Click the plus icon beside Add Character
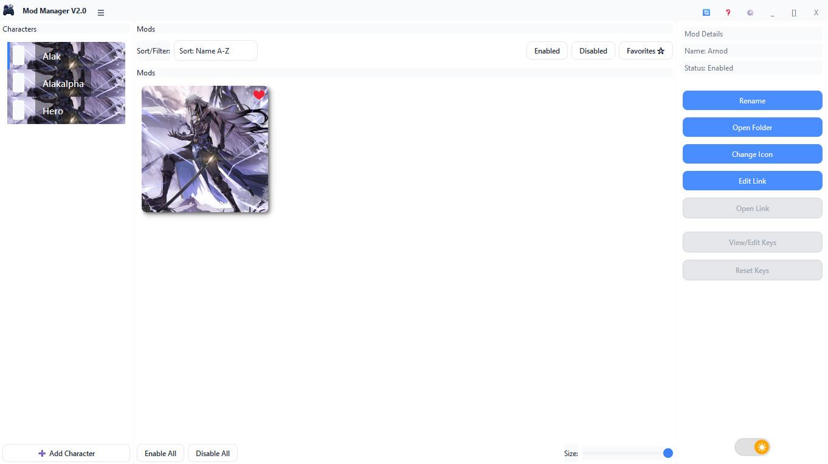The width and height of the screenshot is (828, 464). pos(41,453)
